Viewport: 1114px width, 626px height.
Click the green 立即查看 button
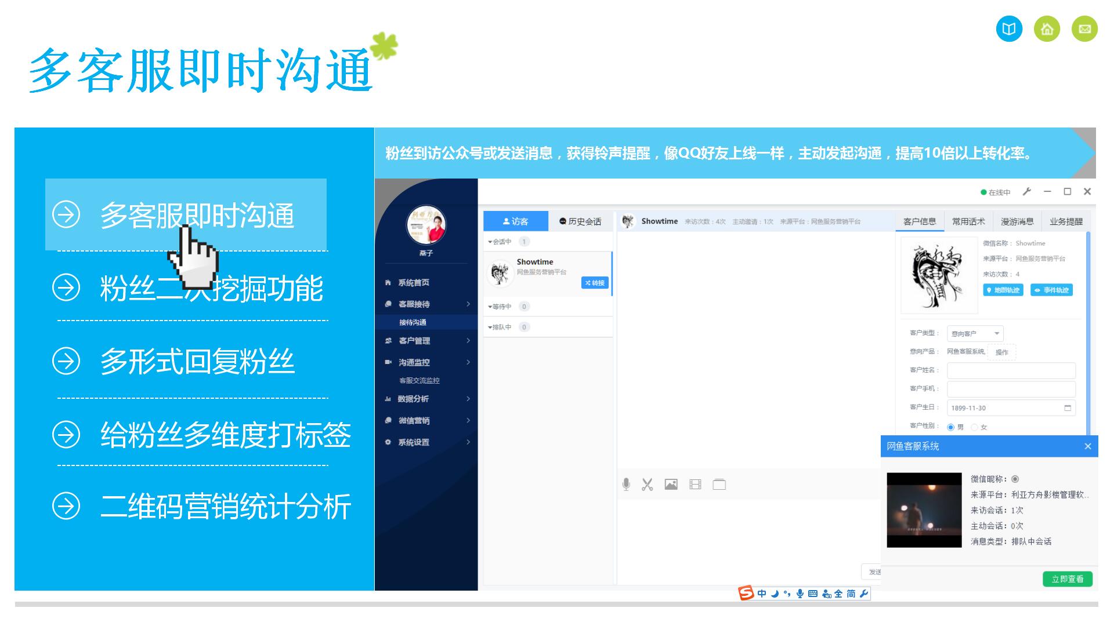pos(1068,579)
